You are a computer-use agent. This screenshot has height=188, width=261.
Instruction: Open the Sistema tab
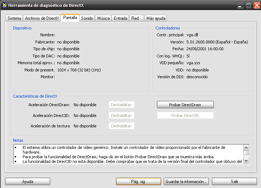[x=14, y=18]
